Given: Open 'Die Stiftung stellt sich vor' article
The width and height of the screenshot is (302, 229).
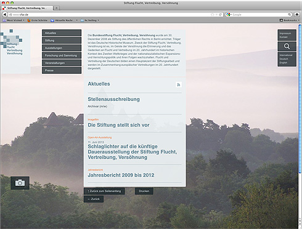Looking at the screenshot, I should click(118, 125).
